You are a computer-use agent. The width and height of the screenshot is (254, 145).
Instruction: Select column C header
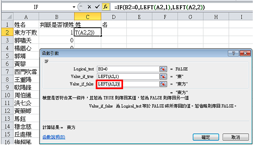[x=88, y=17]
